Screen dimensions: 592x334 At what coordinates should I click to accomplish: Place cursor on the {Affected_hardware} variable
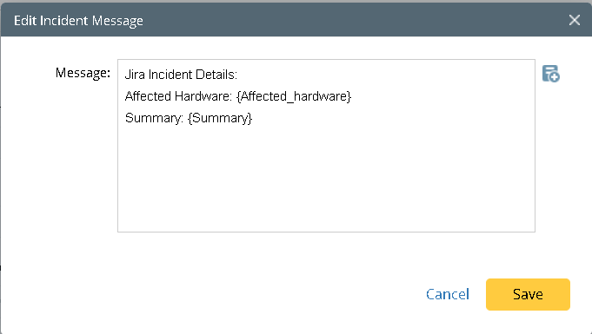(294, 96)
